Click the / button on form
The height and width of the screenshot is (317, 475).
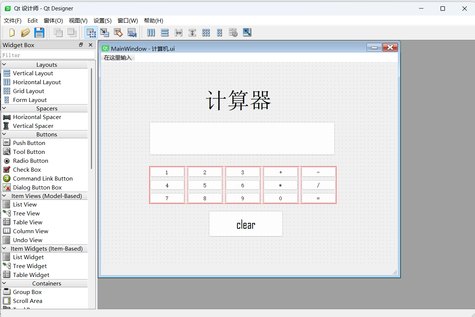pos(318,185)
